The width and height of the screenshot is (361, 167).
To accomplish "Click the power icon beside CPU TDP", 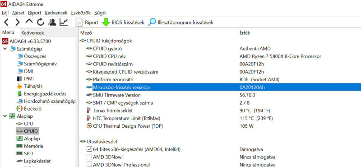I will click(x=89, y=126).
